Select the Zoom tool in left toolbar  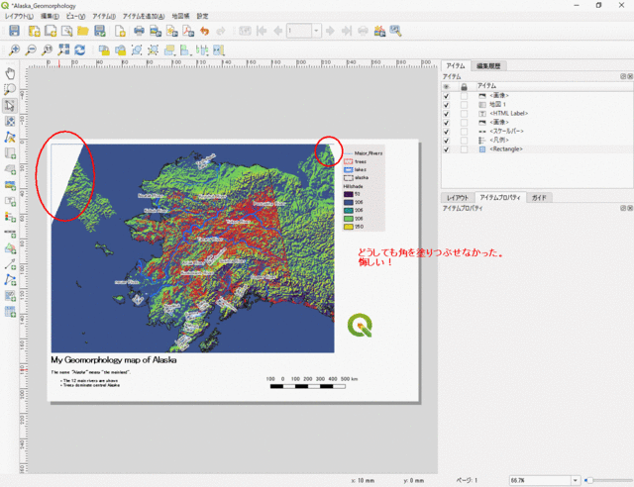(10, 89)
